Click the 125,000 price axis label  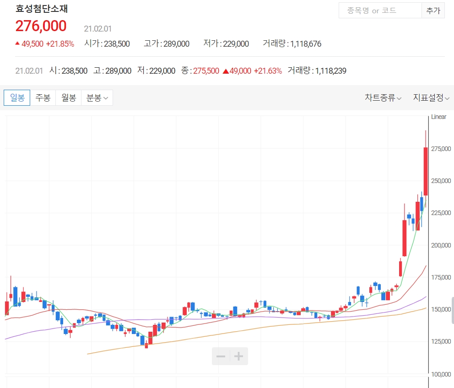(x=441, y=341)
